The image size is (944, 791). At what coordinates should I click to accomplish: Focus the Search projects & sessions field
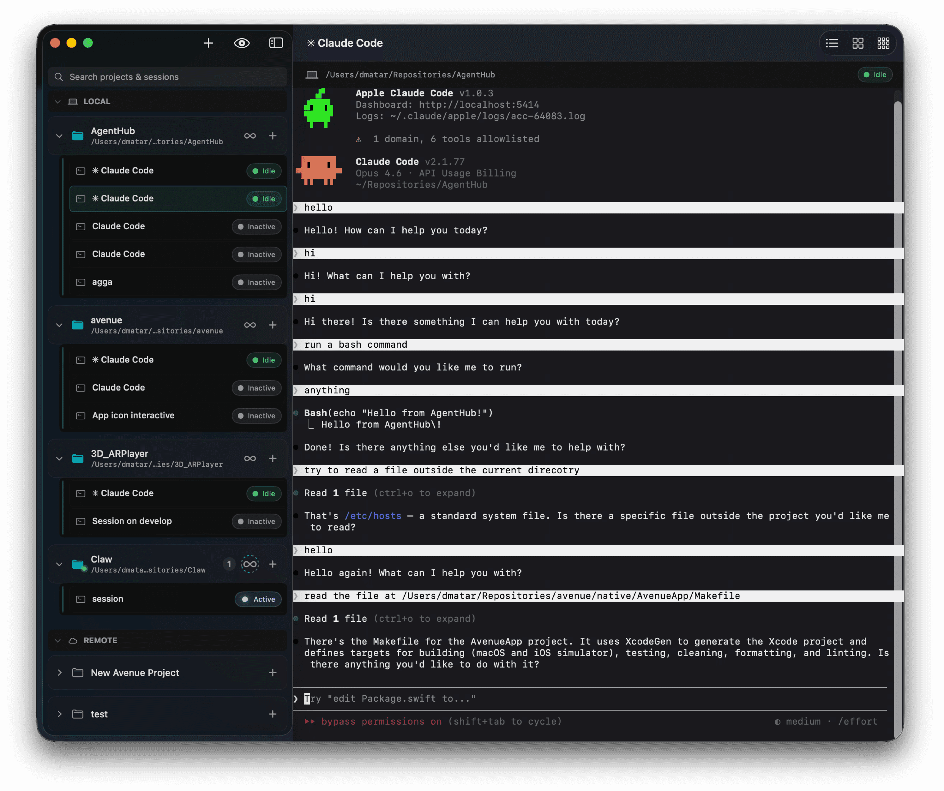coord(167,77)
